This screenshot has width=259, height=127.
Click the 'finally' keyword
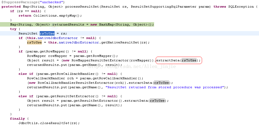coord(17,119)
